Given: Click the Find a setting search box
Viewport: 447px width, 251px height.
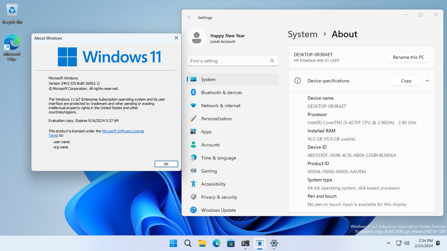Looking at the screenshot, I should coord(232,61).
